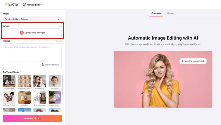Click the AI Photo Editor icon
Image resolution: width=221 pixels, height=125 pixels.
(24, 5)
